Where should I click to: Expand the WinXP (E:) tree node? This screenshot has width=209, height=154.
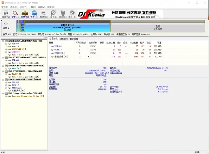(x=6, y=74)
